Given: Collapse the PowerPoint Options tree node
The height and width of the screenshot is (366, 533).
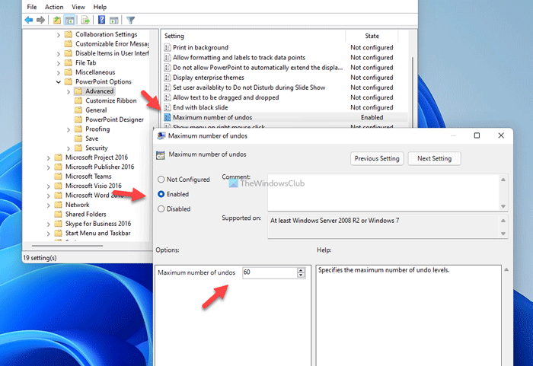Looking at the screenshot, I should coord(58,82).
